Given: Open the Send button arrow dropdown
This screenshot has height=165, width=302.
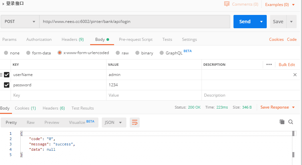Looking at the screenshot, I should (261, 22).
